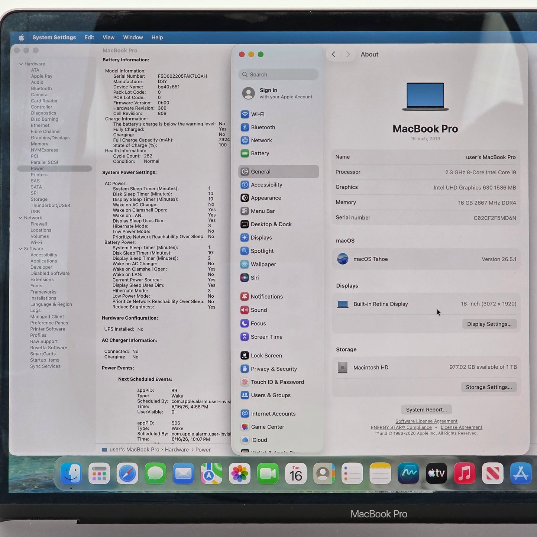Select Graphics/Displays in System Information sidebar
537x537 pixels.
[x=50, y=138]
